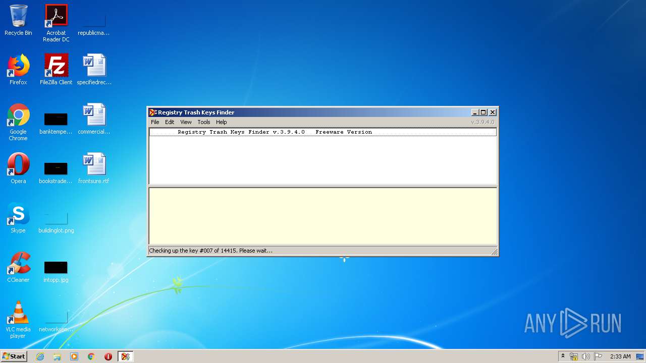Image resolution: width=646 pixels, height=363 pixels.
Task: Select the Skype desktop shortcut
Action: (18, 218)
